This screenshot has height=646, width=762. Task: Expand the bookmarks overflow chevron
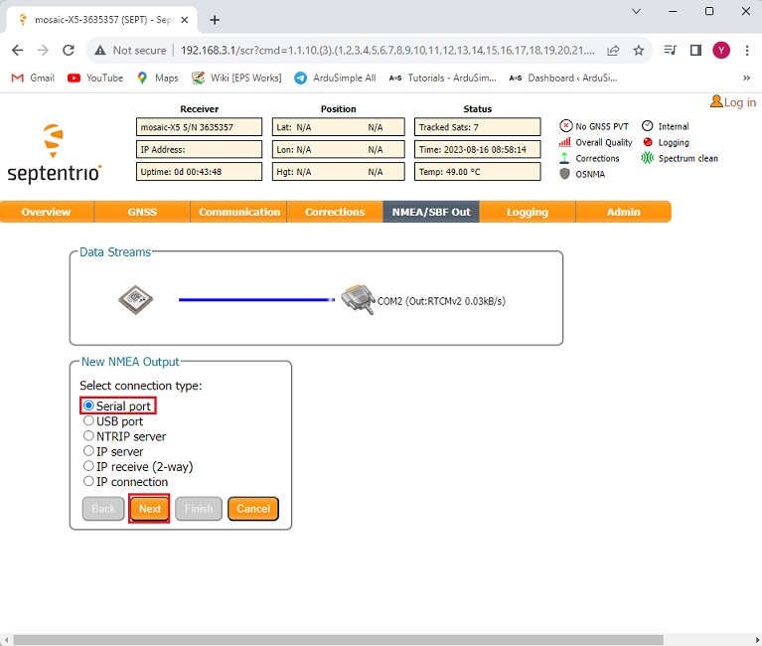[x=746, y=78]
